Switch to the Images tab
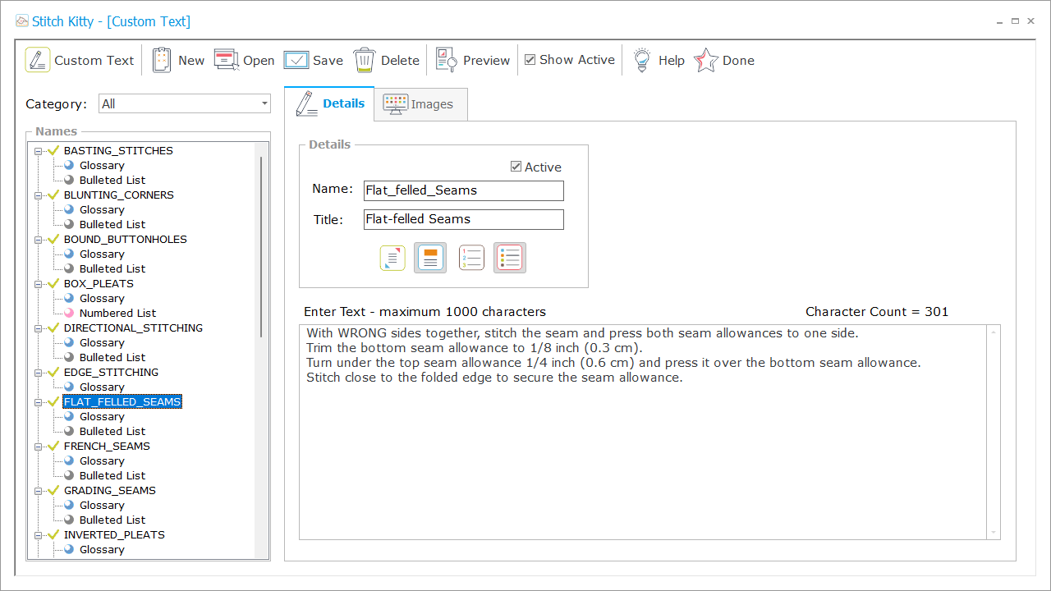 (420, 104)
